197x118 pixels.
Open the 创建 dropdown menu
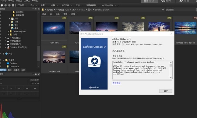point(54,5)
